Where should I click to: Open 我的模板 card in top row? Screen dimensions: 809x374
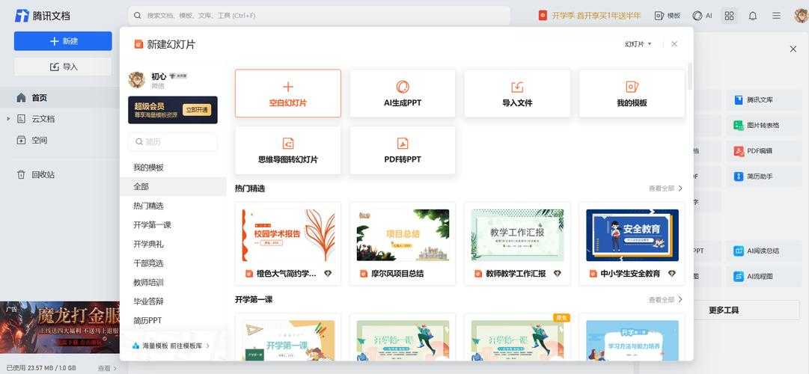click(x=632, y=93)
